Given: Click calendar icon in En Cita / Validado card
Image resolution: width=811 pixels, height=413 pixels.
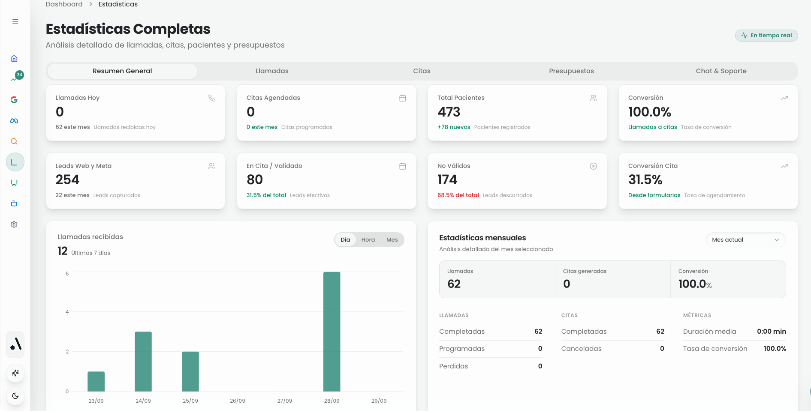Looking at the screenshot, I should (x=403, y=166).
